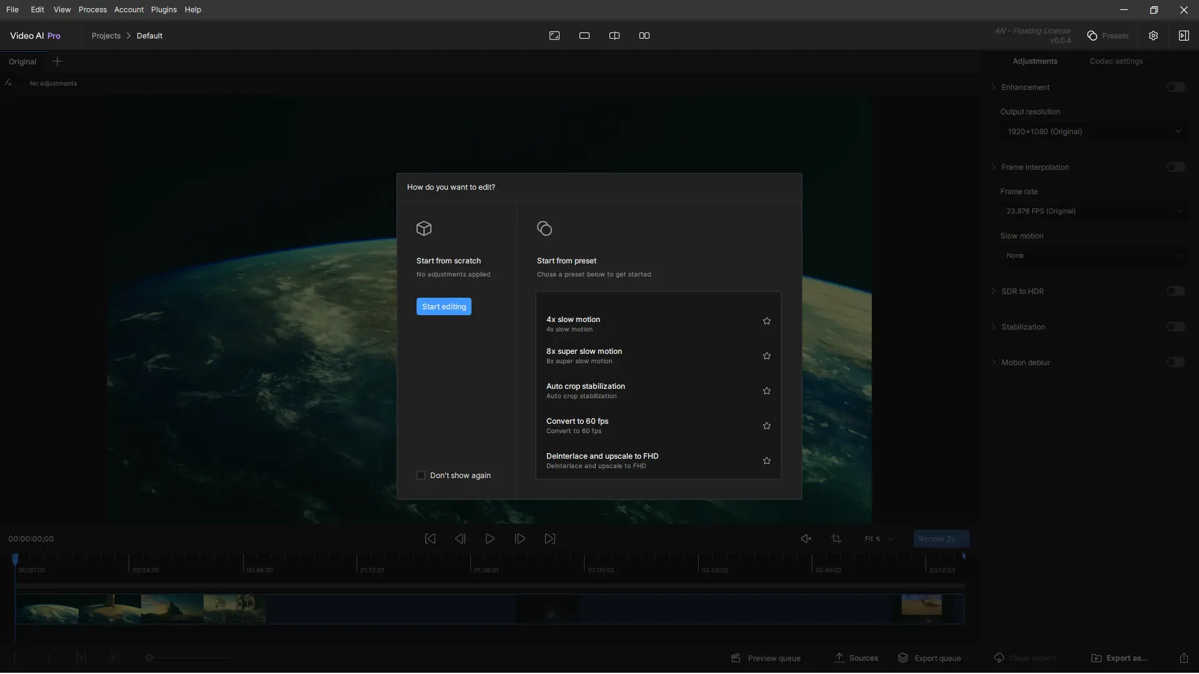
Task: Click the crop tool icon
Action: coord(836,539)
